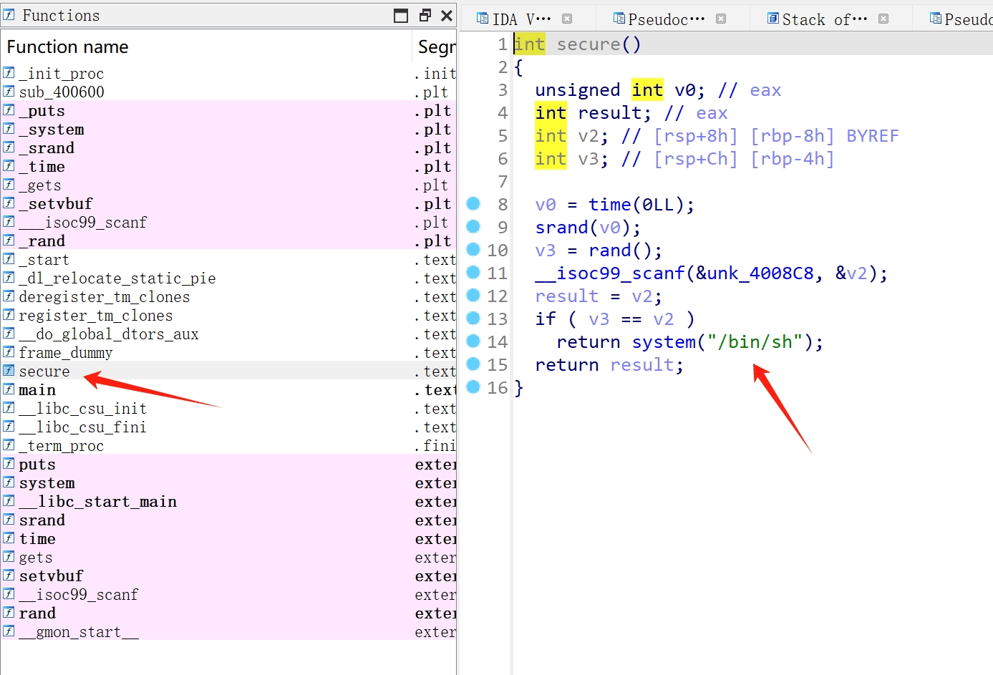Close the Functions panel
The image size is (993, 675).
[x=447, y=16]
